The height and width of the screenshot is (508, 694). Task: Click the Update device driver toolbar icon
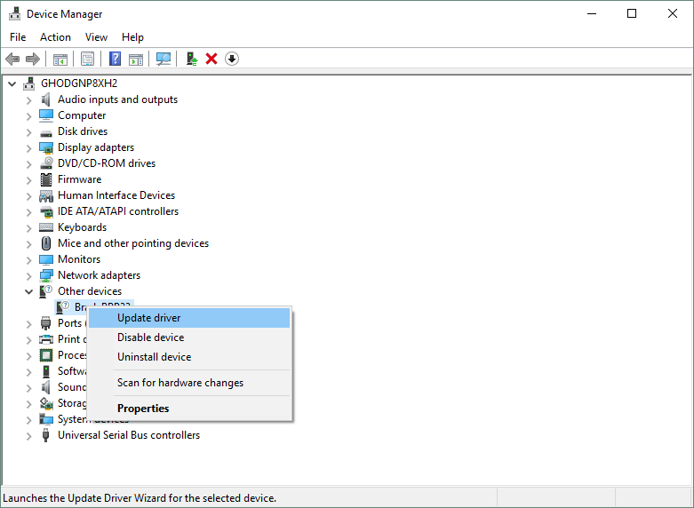tap(191, 59)
